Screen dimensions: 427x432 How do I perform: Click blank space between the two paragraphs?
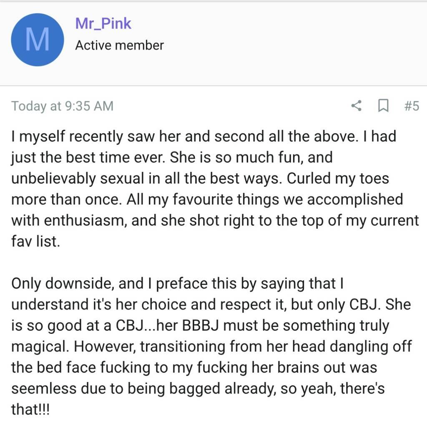pos(213,262)
